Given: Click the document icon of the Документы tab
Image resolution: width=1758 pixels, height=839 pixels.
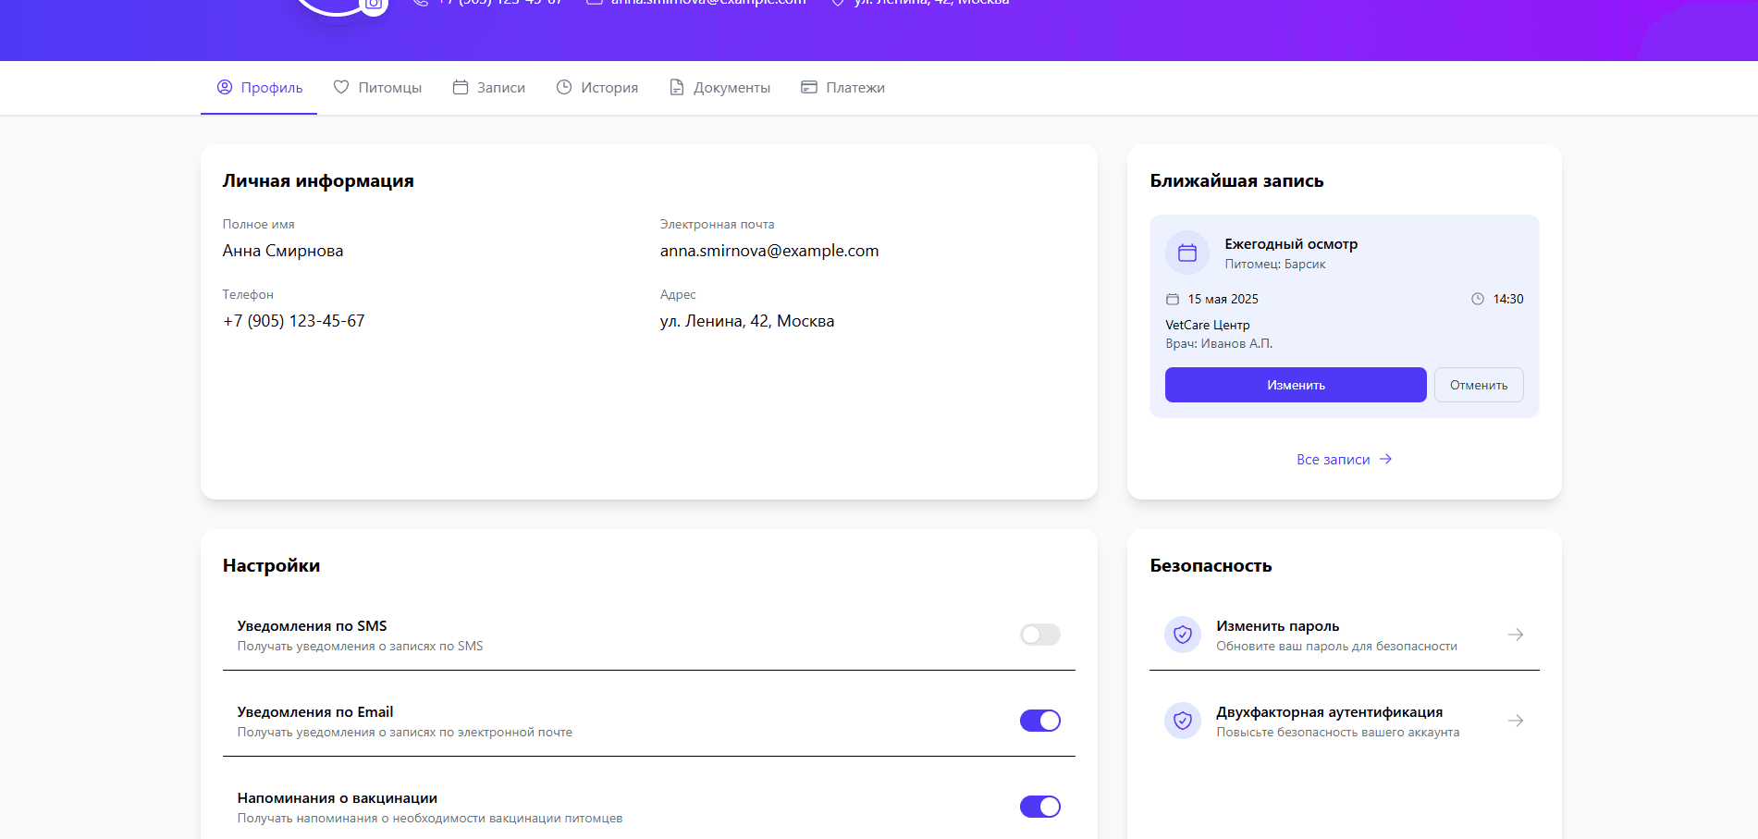Looking at the screenshot, I should (x=677, y=87).
